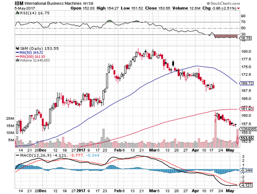Click the red down-arrow change indicator
257x194 pixels.
[239, 9]
